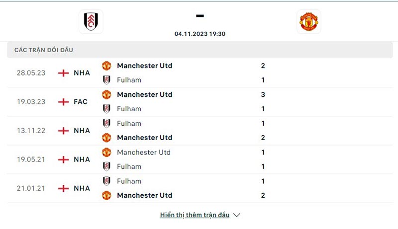Click the match date 04.11.2023 19:30
Viewport: 398px width, 229px height.
tap(200, 34)
